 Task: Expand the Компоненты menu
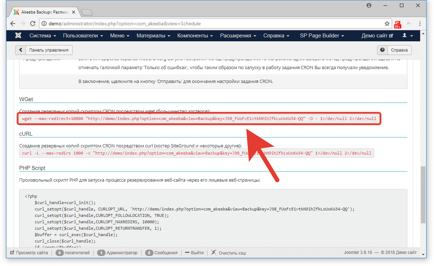(x=195, y=35)
